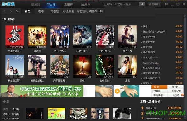Go forward with the right arrow

[11, 11]
